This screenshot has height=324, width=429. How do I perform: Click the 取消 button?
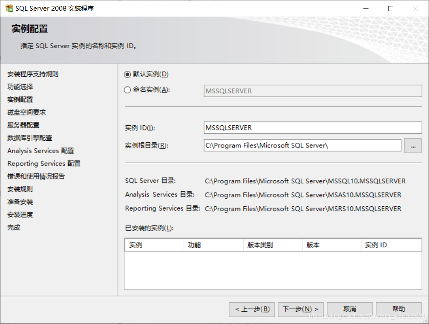[350, 310]
